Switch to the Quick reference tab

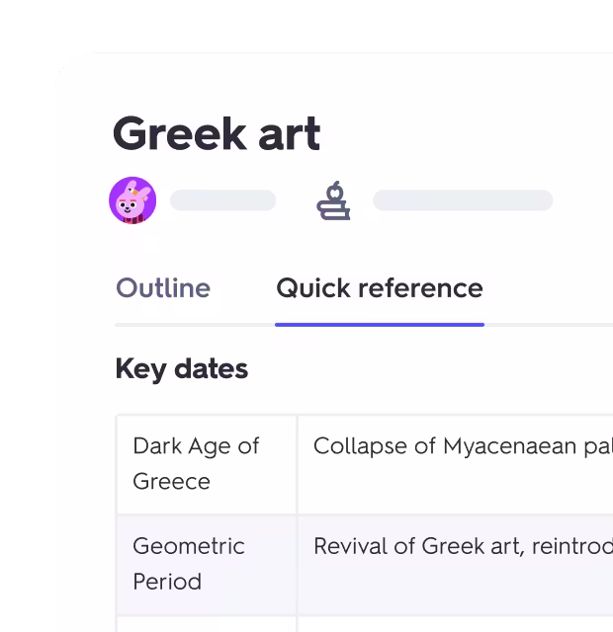[380, 288]
